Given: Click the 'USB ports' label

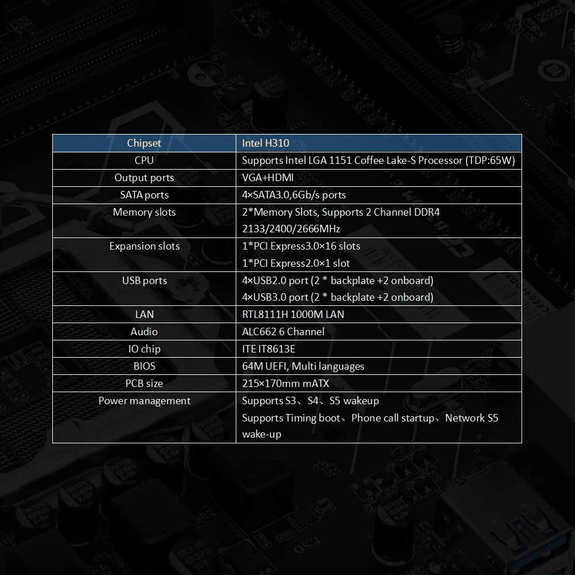Looking at the screenshot, I should click(144, 281).
